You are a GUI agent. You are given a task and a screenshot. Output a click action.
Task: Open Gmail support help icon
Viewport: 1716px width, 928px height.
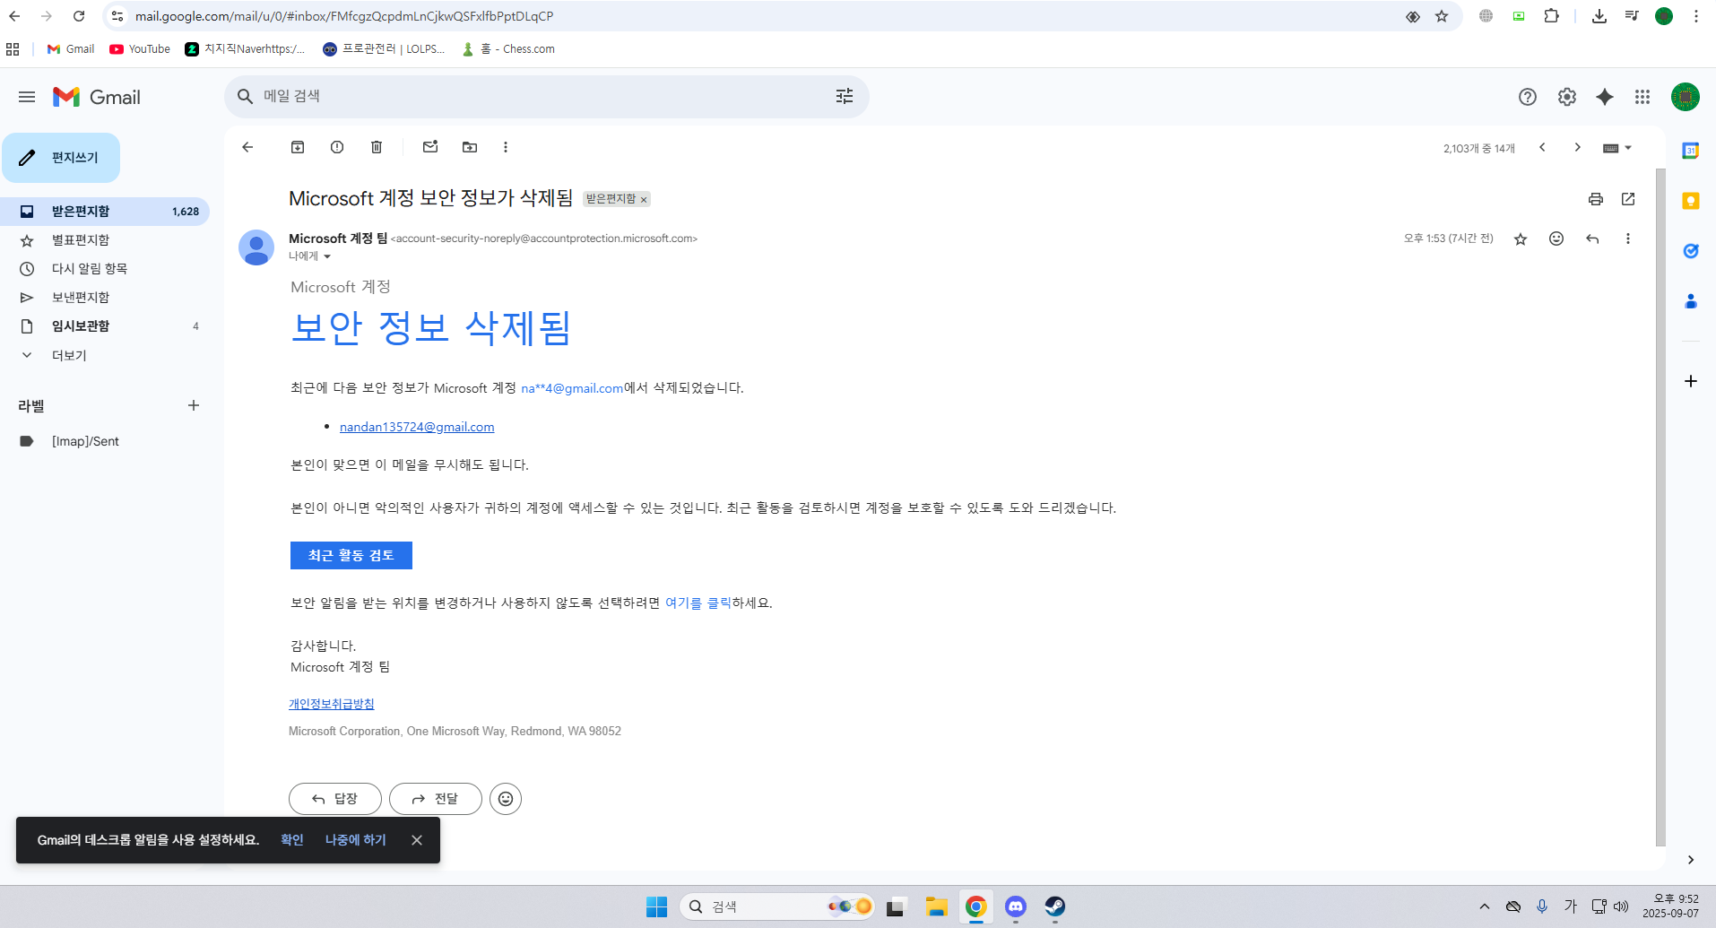point(1528,97)
